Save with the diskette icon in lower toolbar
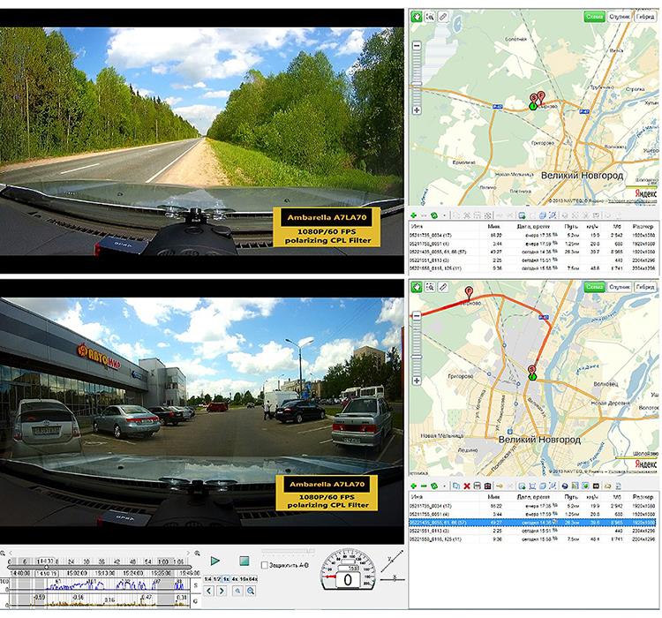The height and width of the screenshot is (618, 662). point(478,486)
